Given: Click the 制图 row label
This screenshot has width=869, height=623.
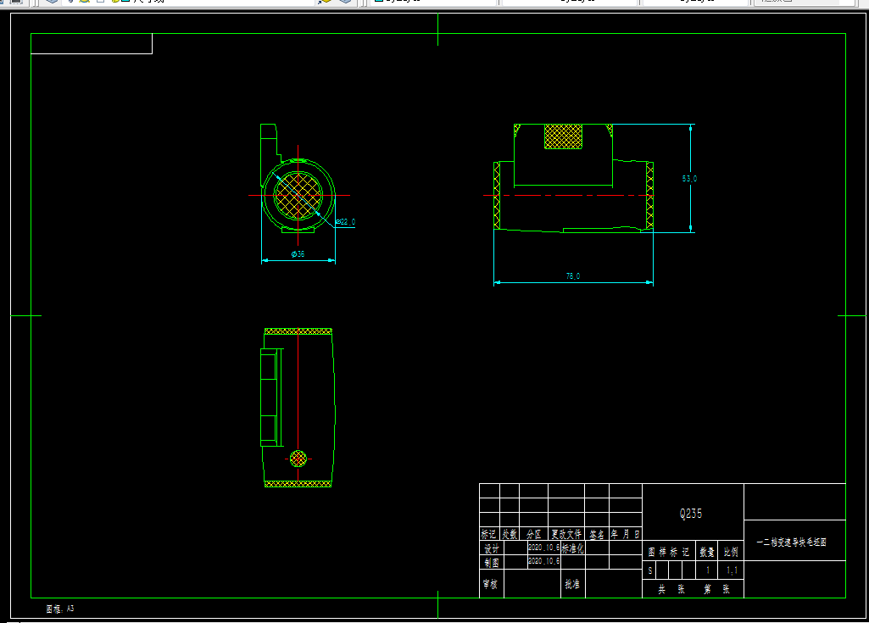Looking at the screenshot, I should point(492,562).
